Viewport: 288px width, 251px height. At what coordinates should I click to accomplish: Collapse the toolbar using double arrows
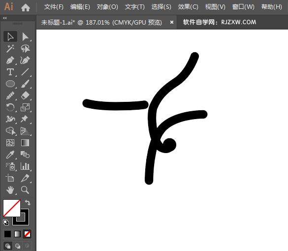pyautogui.click(x=5, y=18)
